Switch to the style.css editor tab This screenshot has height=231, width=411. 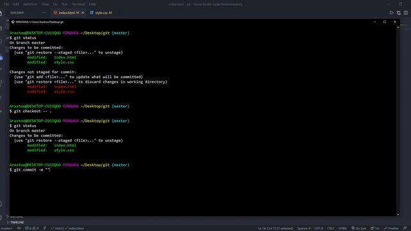pyautogui.click(x=101, y=13)
